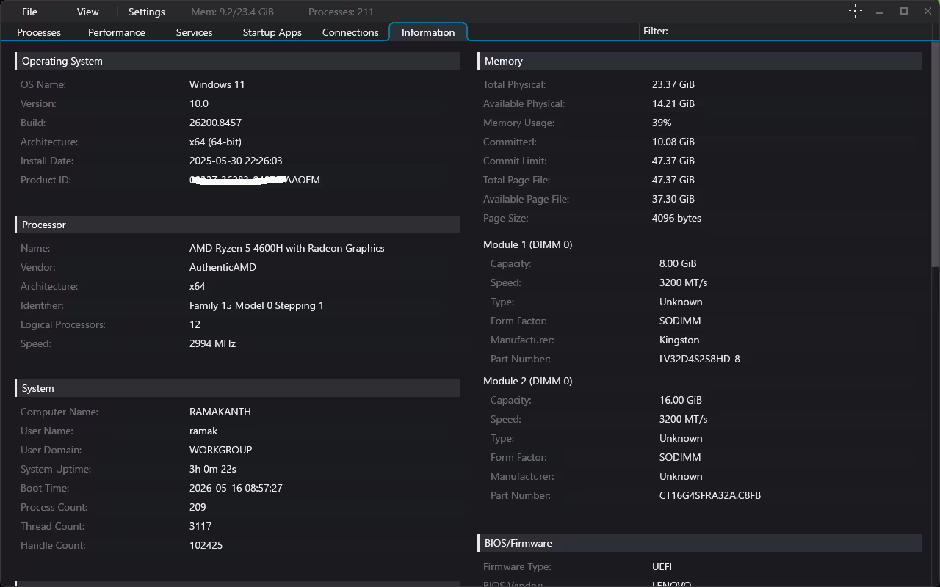Switch to the Processes tab

pyautogui.click(x=39, y=32)
